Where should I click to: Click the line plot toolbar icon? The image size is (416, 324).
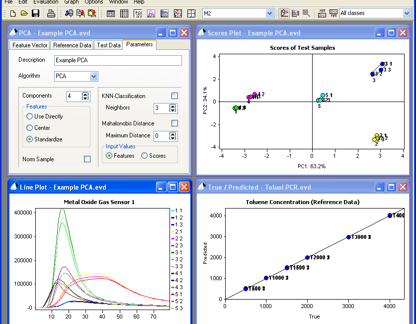165,13
